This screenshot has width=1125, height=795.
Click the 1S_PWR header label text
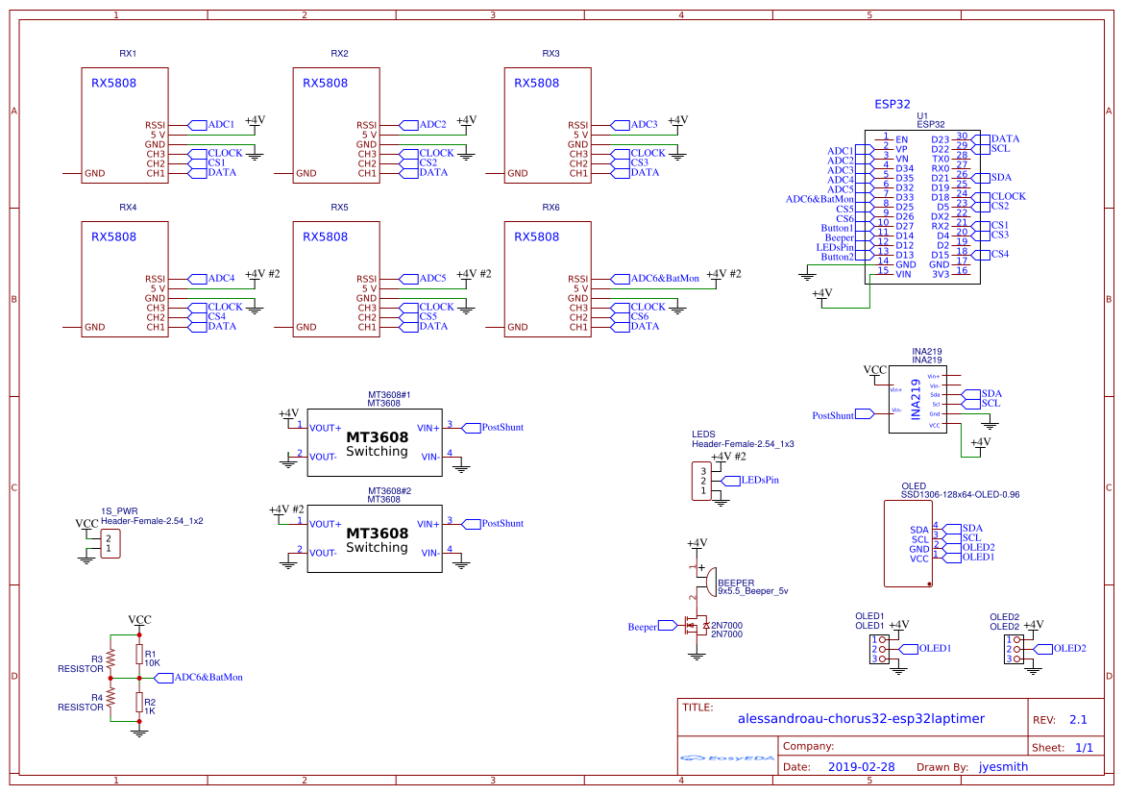click(119, 511)
